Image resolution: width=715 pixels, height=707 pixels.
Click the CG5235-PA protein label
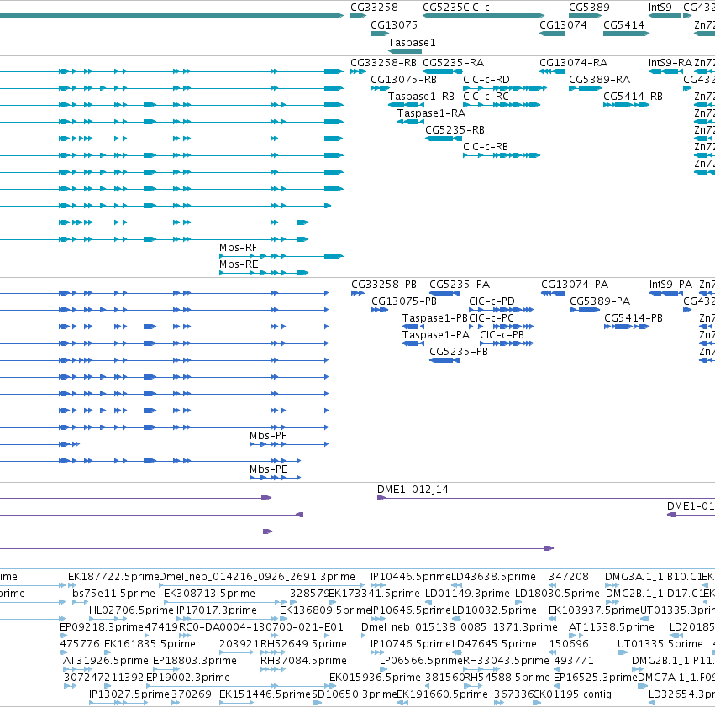pyautogui.click(x=460, y=284)
